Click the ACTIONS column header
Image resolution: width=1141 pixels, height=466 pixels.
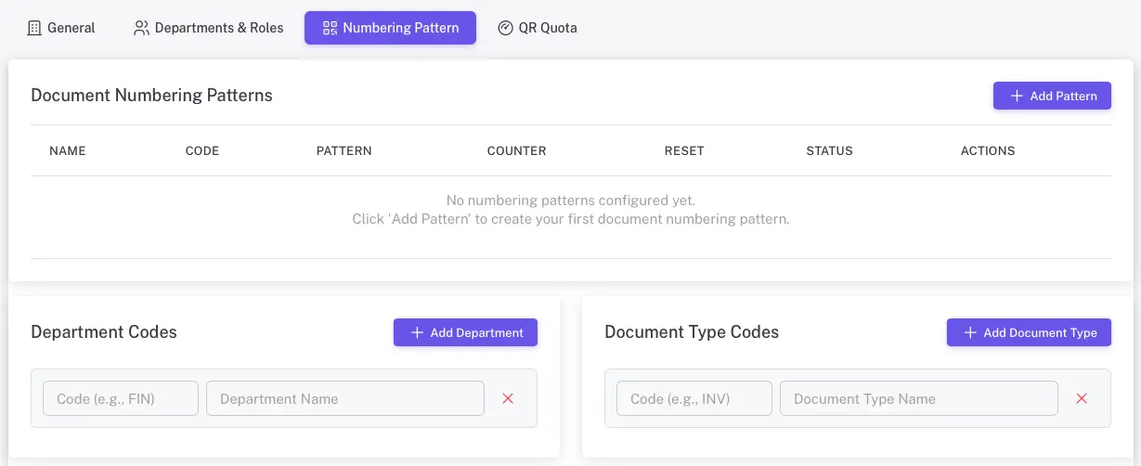pyautogui.click(x=988, y=150)
